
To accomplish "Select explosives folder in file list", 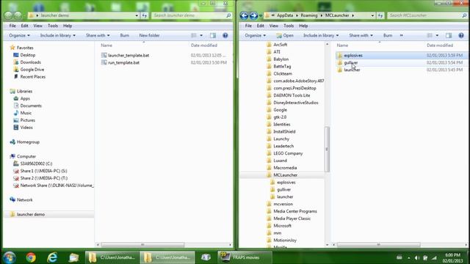I will coord(352,56).
